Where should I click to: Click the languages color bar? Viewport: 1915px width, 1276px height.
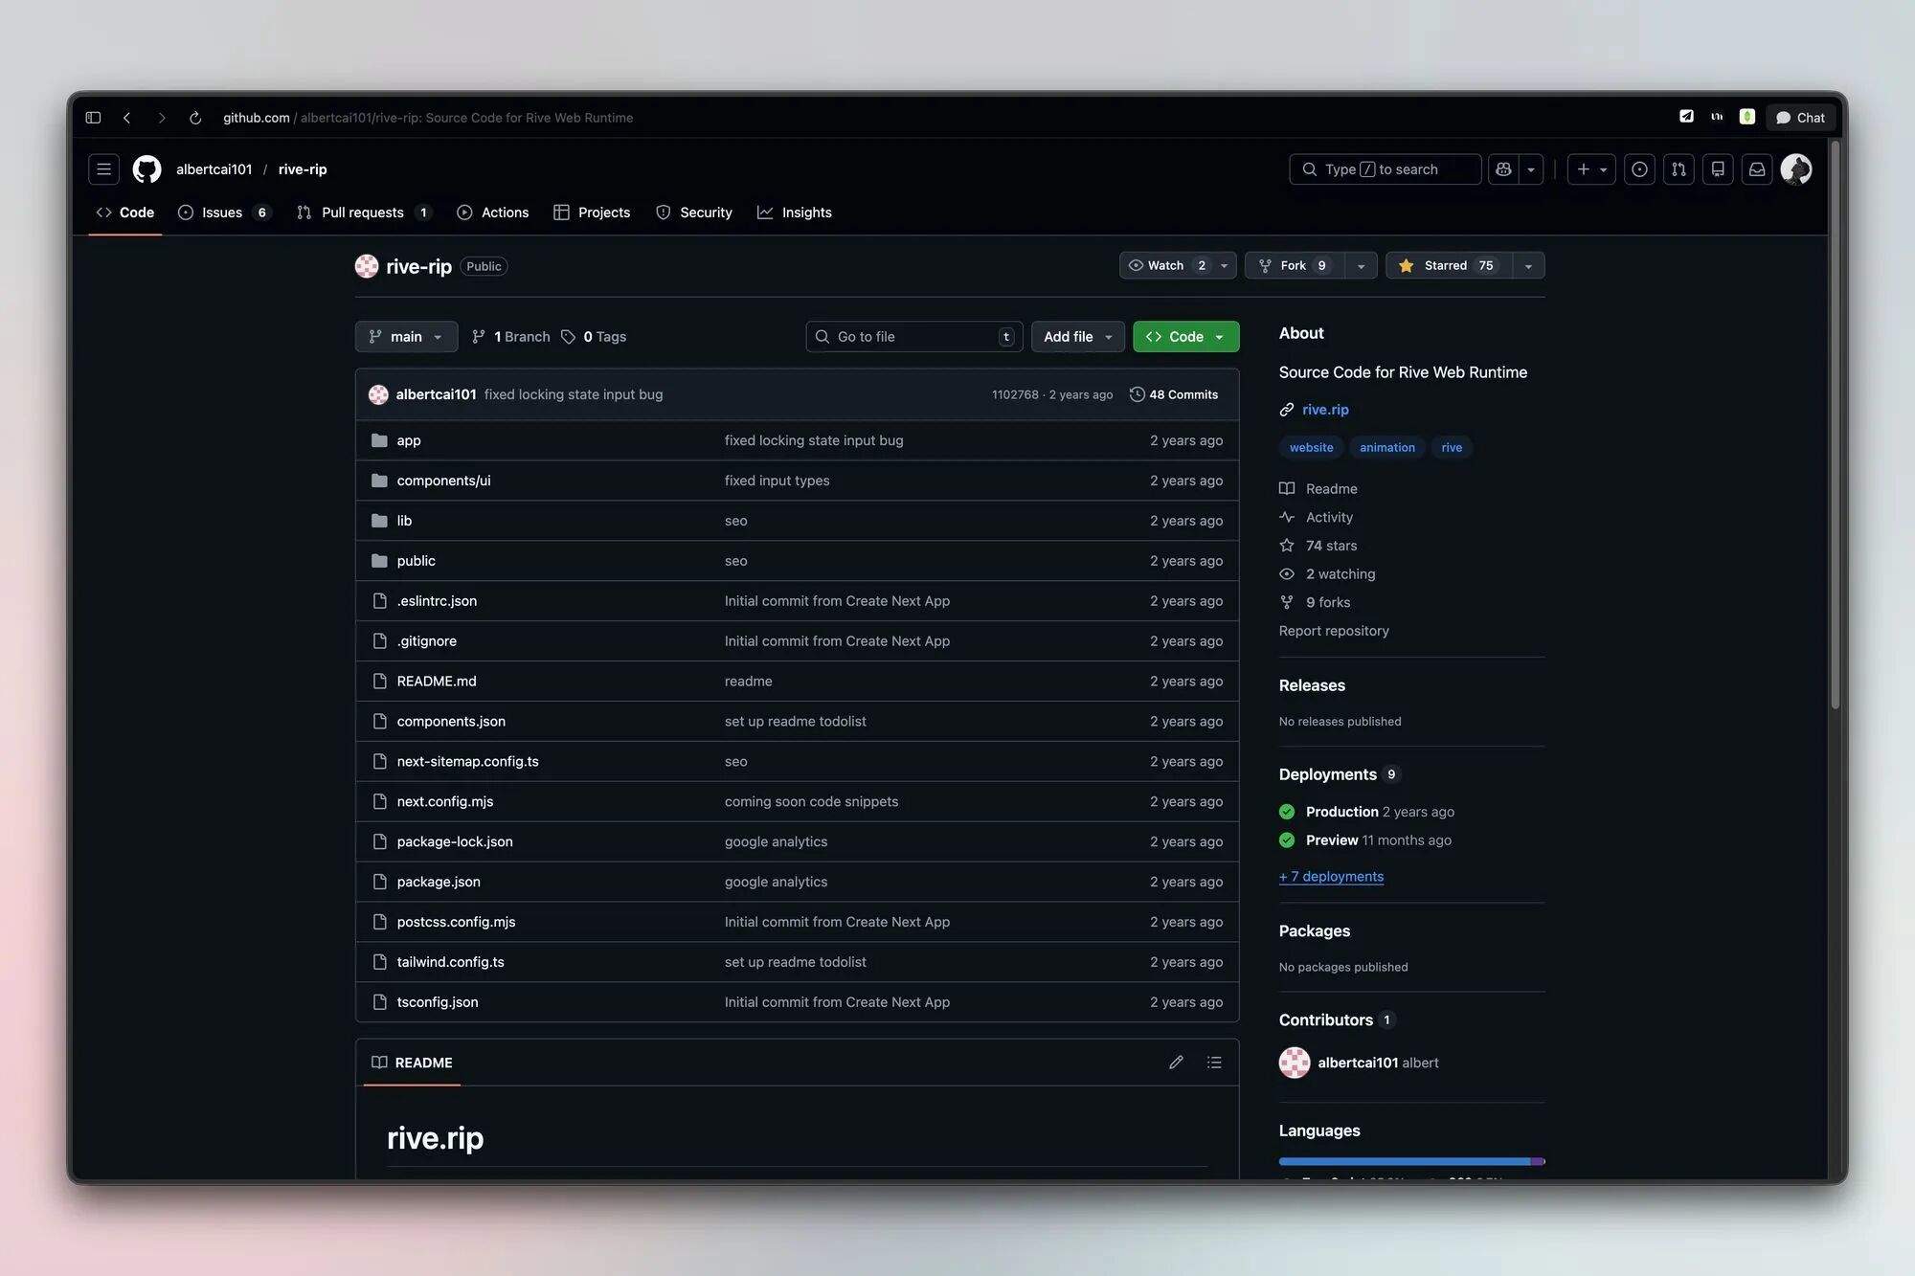tap(1411, 1161)
